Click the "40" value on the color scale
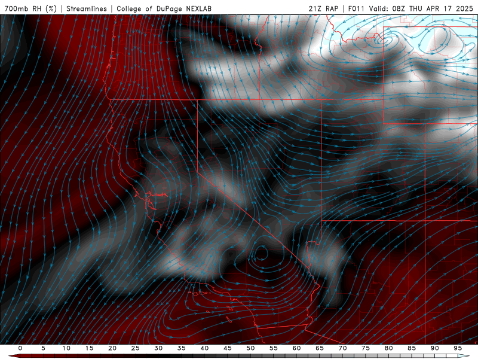 click(x=204, y=348)
